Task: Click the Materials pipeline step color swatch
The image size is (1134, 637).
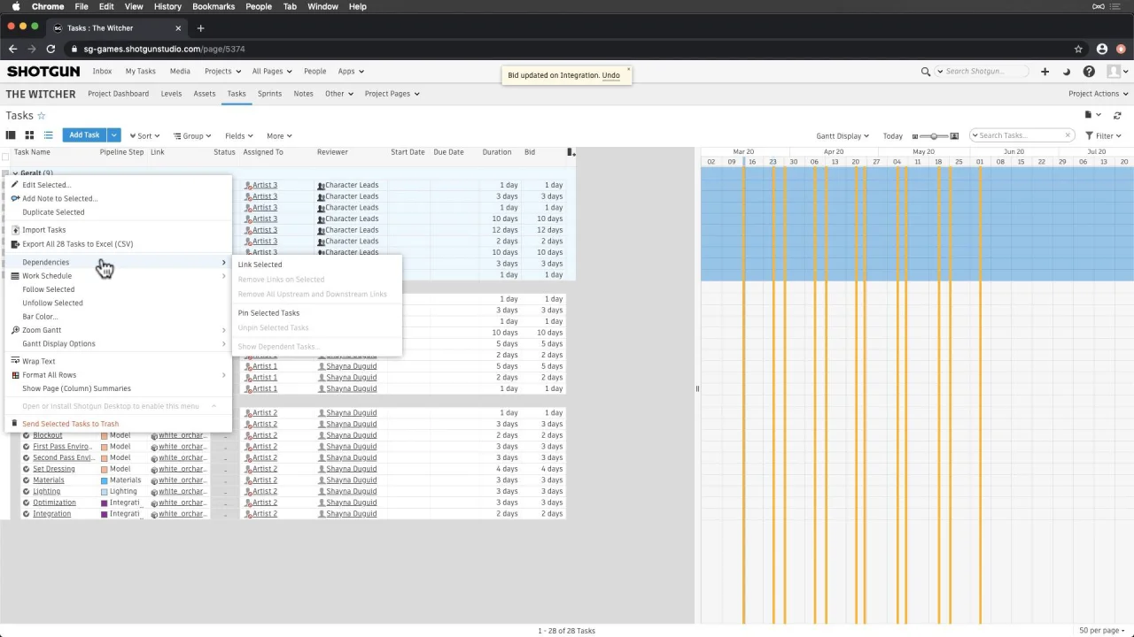Action: [105, 480]
